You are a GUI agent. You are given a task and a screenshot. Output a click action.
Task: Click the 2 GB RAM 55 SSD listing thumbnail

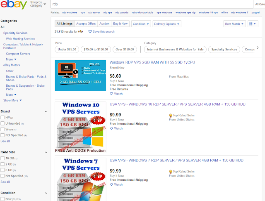pyautogui.click(x=80, y=75)
